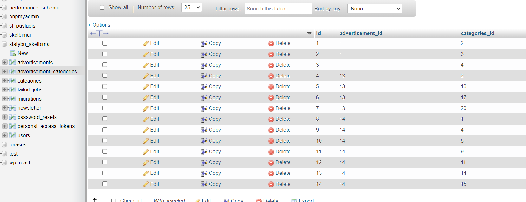
Task: Click the Edit pencil icon for row id 10
Action: pyautogui.click(x=146, y=141)
